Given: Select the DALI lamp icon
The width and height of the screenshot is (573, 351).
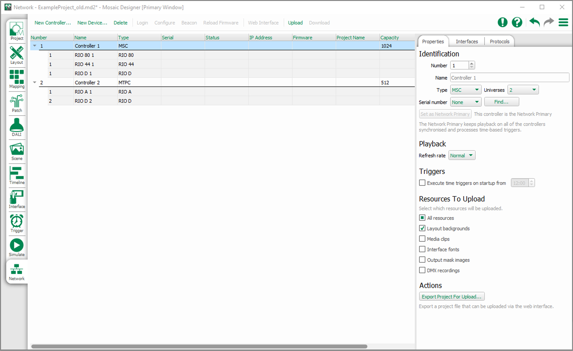Looking at the screenshot, I should [17, 127].
